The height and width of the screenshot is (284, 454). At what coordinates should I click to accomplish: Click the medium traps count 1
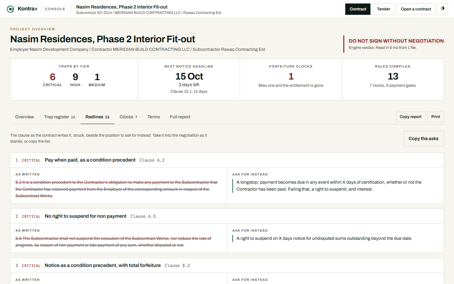coord(97,77)
